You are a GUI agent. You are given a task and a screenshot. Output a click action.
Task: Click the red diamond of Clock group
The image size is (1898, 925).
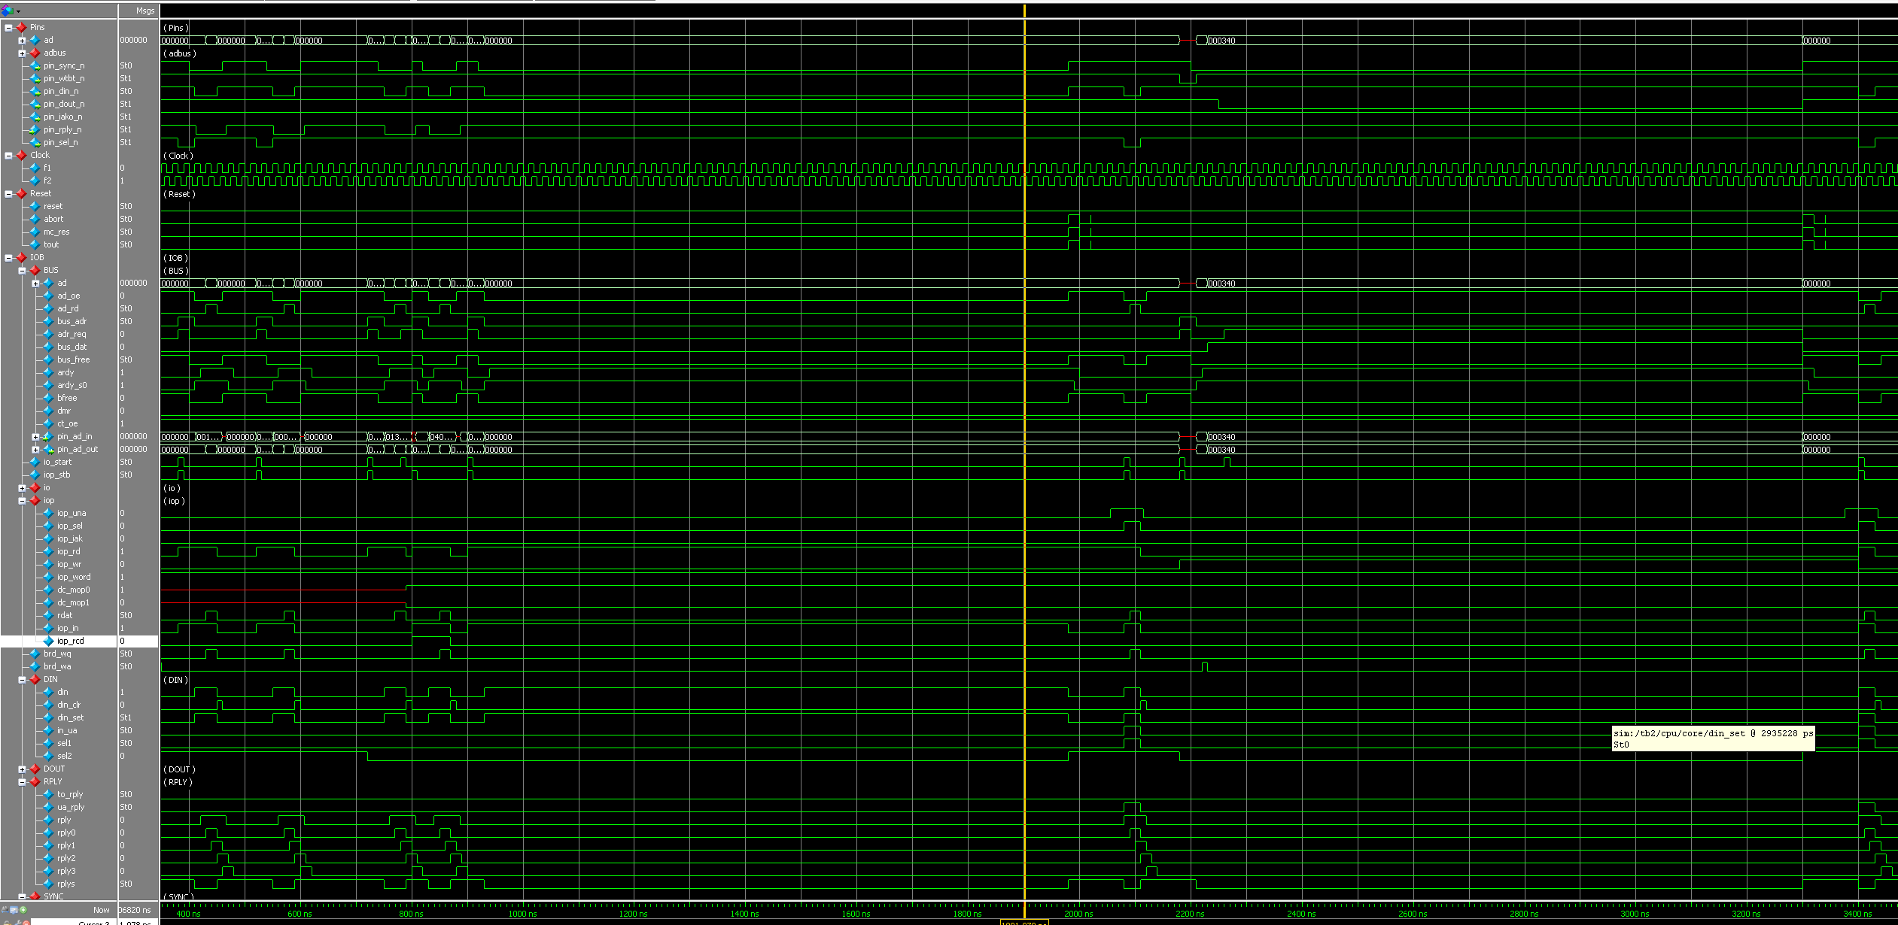pos(21,156)
